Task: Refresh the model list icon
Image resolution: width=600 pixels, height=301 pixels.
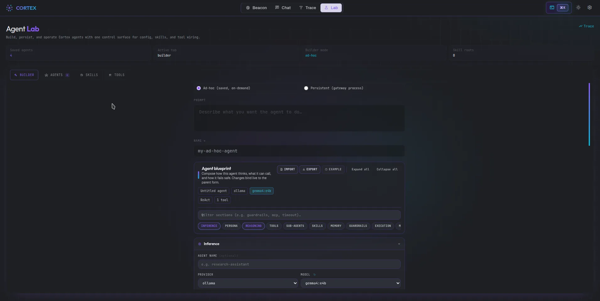Action: coord(314,275)
